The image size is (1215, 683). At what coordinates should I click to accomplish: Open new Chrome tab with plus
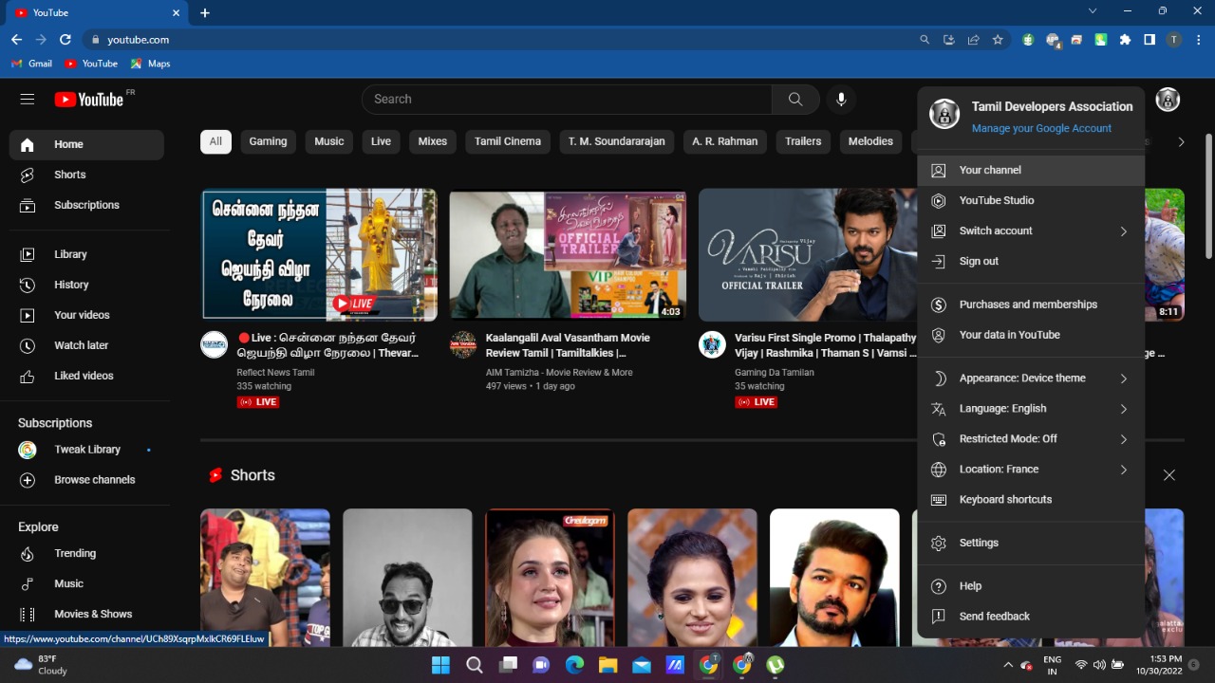pos(204,12)
